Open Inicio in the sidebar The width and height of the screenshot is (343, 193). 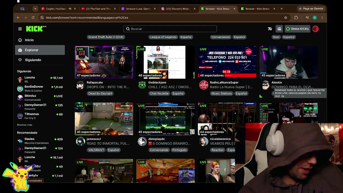pos(40,40)
